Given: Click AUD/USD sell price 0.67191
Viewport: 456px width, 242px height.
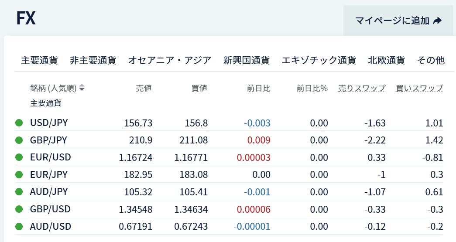Looking at the screenshot, I should 136,227.
